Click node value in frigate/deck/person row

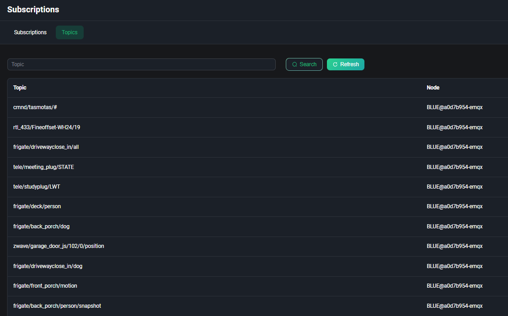[455, 207]
